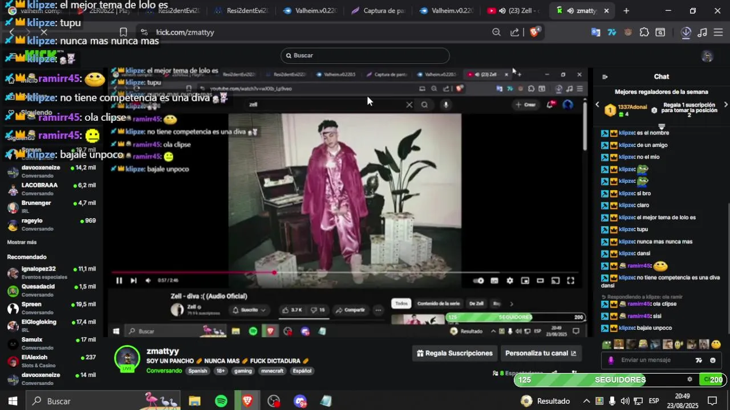Click the zoom magnifier icon in address bar

tap(496, 32)
